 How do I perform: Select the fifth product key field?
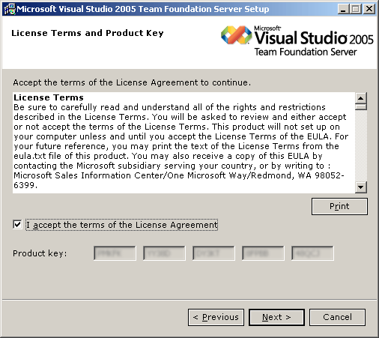pos(312,253)
